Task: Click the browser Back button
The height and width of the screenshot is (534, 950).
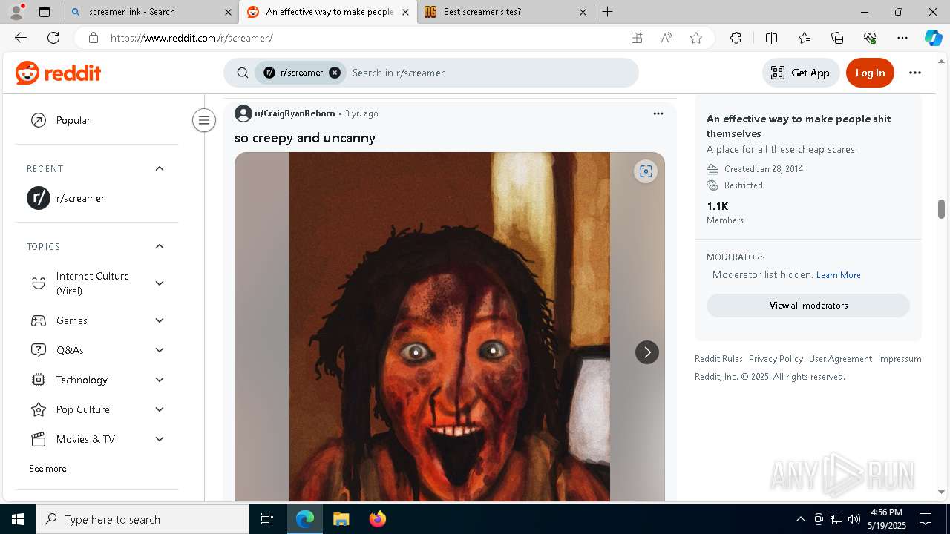Action: (x=21, y=38)
